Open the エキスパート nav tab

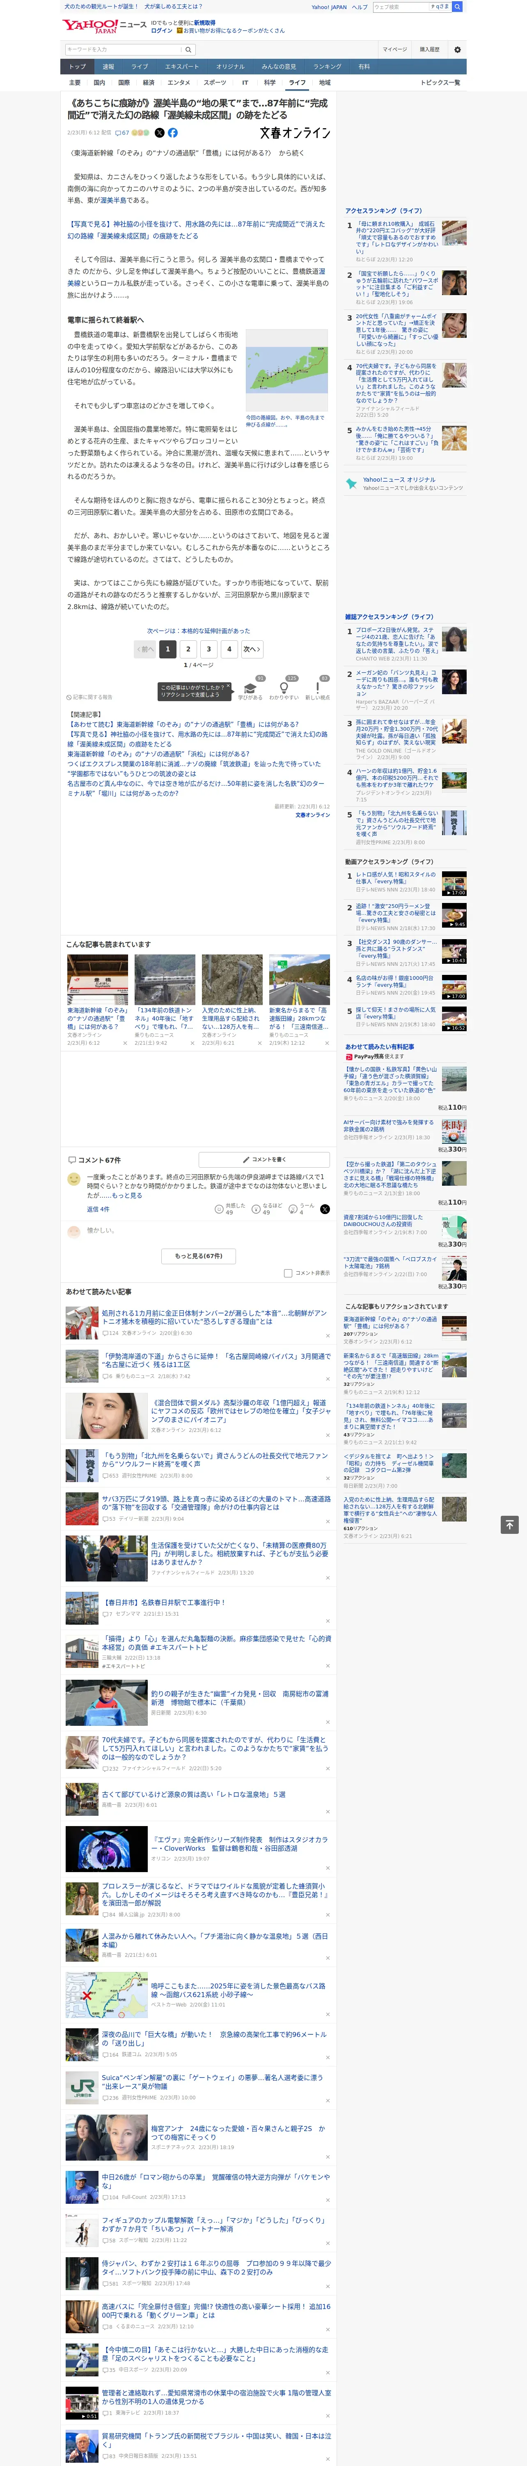182,66
